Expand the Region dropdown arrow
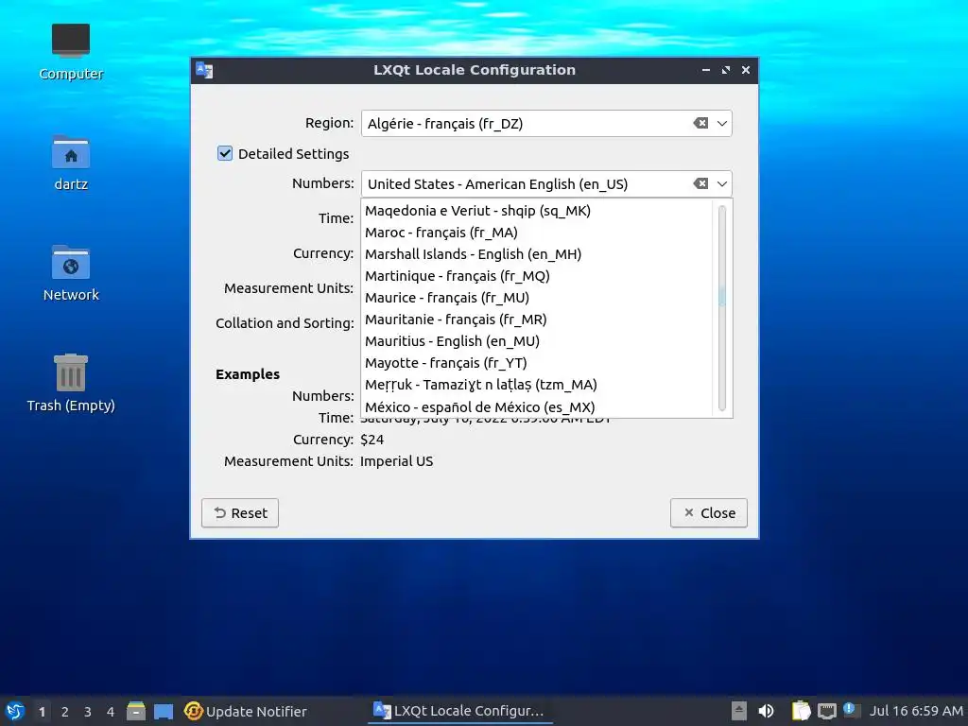Image resolution: width=968 pixels, height=726 pixels. pyautogui.click(x=721, y=123)
